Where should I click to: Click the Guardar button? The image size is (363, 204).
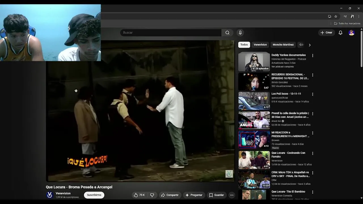tap(216, 195)
